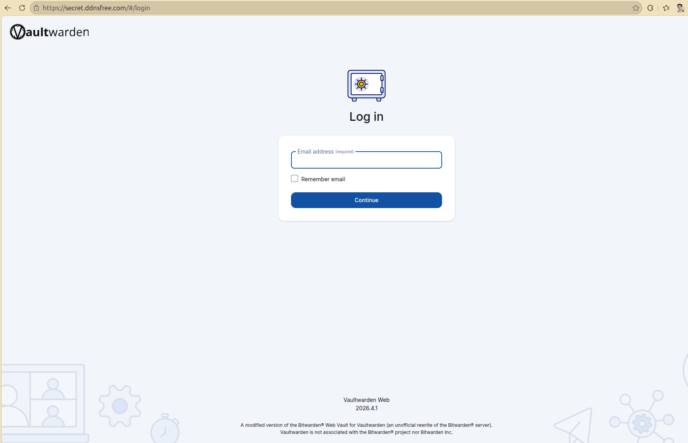Click the padlock site security icon

(x=36, y=8)
